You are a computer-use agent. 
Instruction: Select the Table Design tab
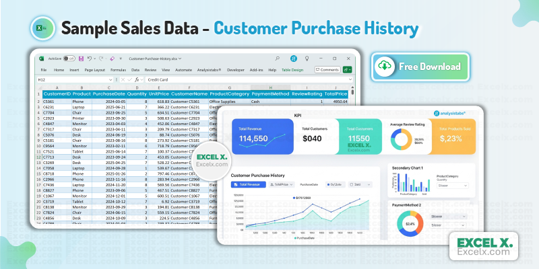[x=292, y=70]
